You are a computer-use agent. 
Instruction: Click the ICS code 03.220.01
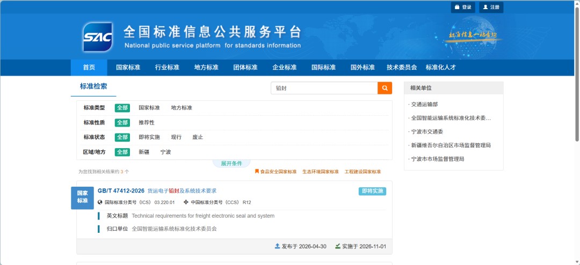(x=165, y=203)
